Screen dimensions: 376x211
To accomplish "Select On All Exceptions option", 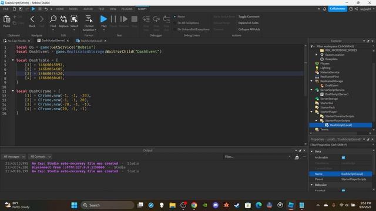I will tap(175, 23).
